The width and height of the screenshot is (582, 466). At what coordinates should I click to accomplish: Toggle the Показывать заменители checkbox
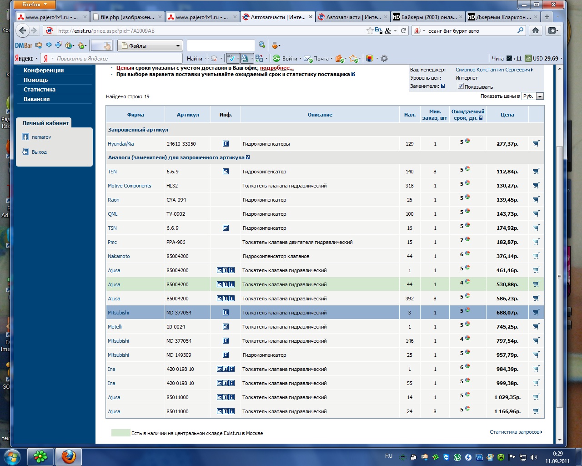461,86
